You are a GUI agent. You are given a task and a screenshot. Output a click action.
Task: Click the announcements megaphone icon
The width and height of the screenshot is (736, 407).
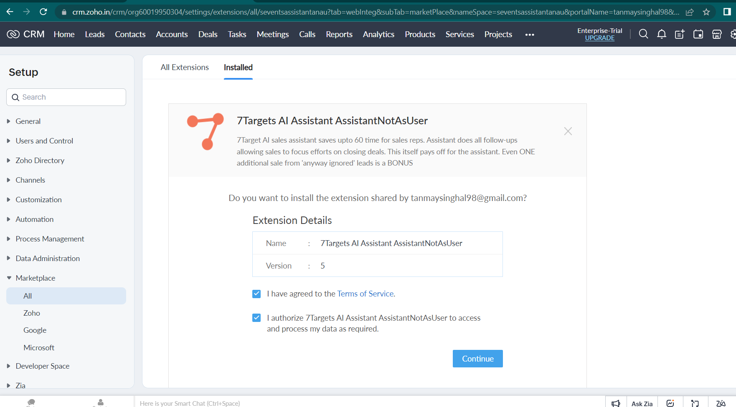616,403
